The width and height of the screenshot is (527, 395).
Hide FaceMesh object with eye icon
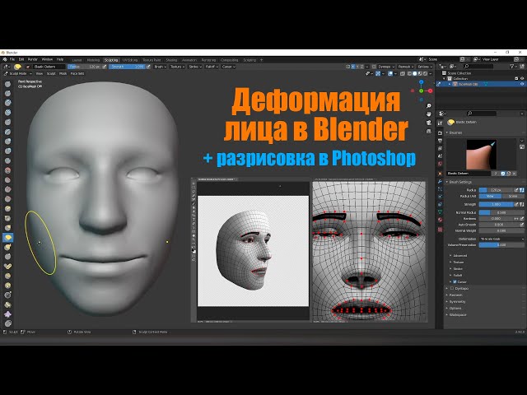tap(522, 84)
